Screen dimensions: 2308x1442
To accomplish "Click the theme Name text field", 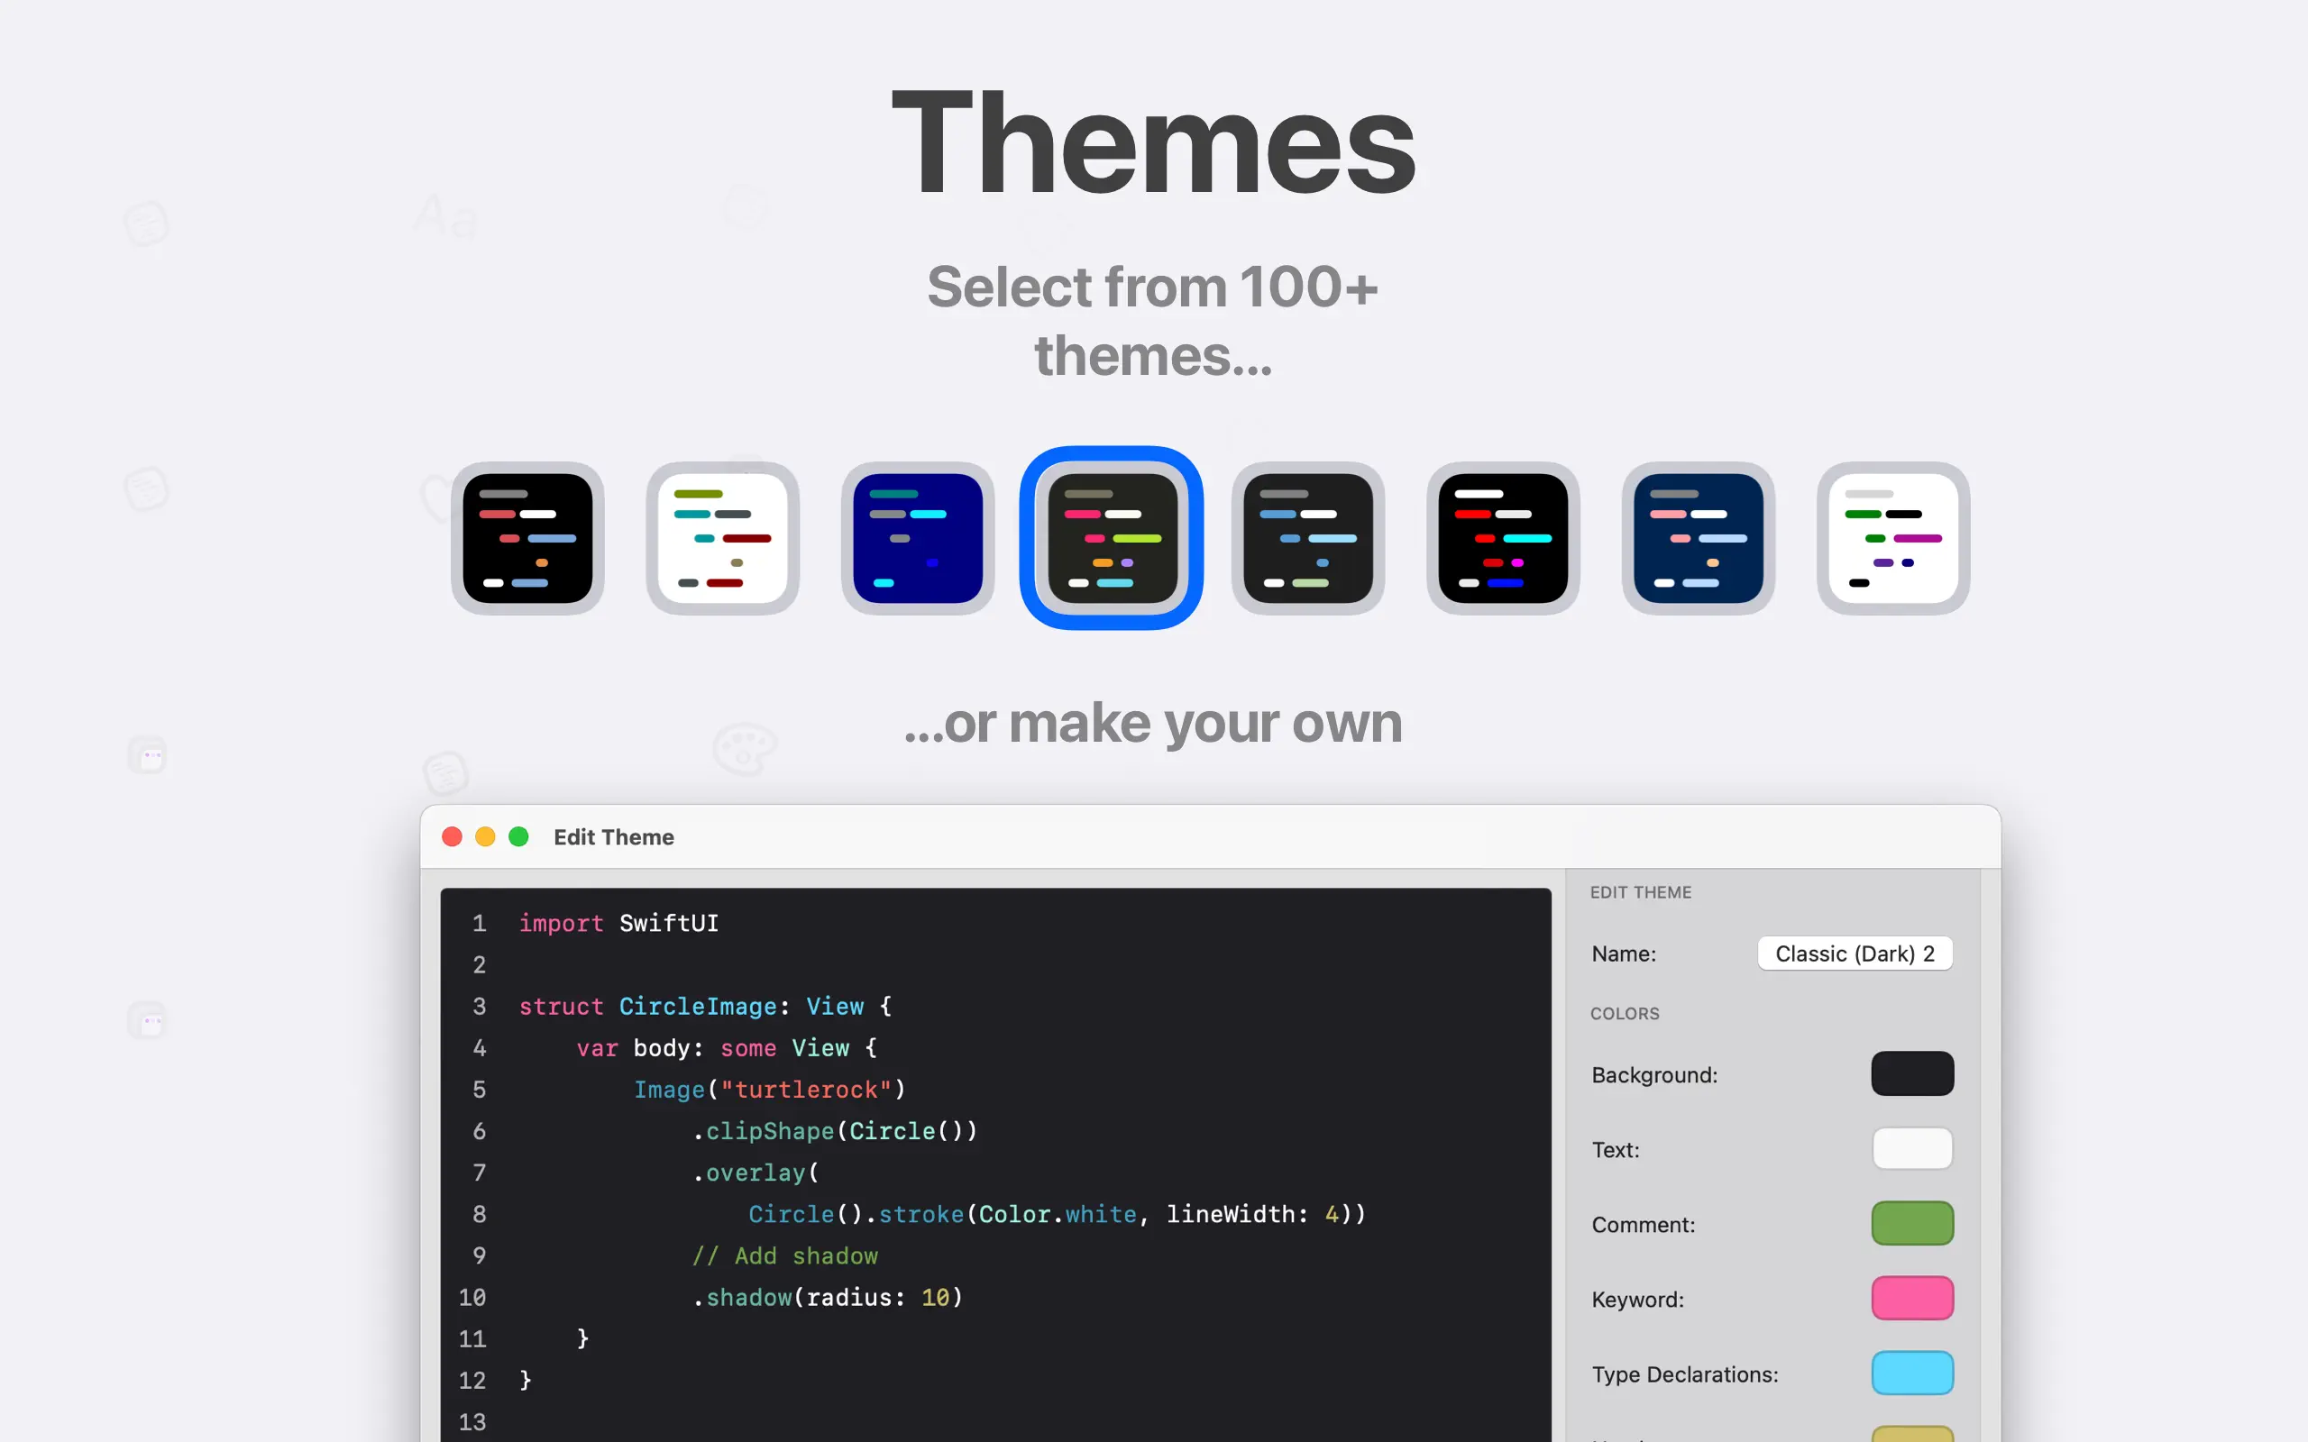I will [1854, 954].
